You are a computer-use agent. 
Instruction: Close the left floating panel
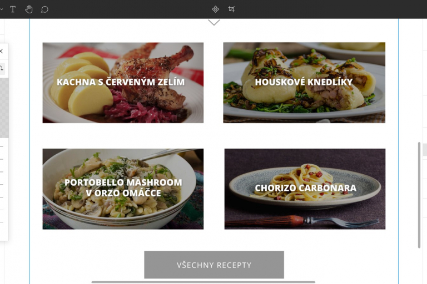(1, 51)
